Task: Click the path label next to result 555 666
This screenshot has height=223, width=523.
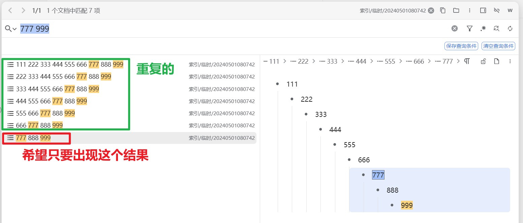Action: 222,113
